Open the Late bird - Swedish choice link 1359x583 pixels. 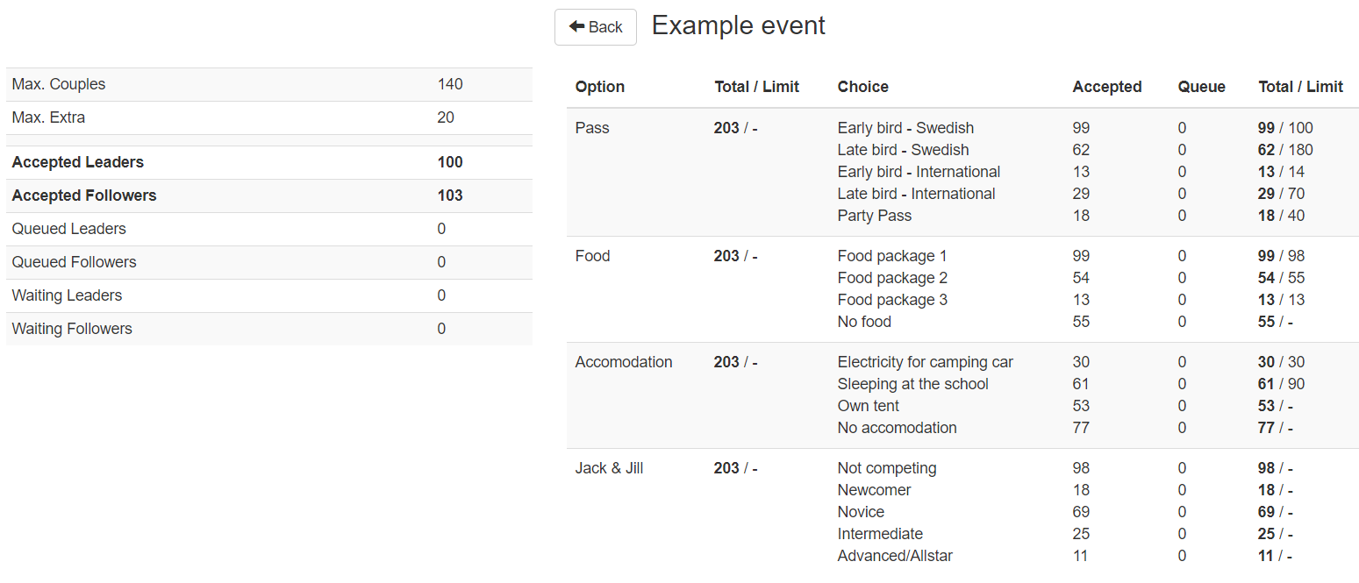tap(903, 150)
